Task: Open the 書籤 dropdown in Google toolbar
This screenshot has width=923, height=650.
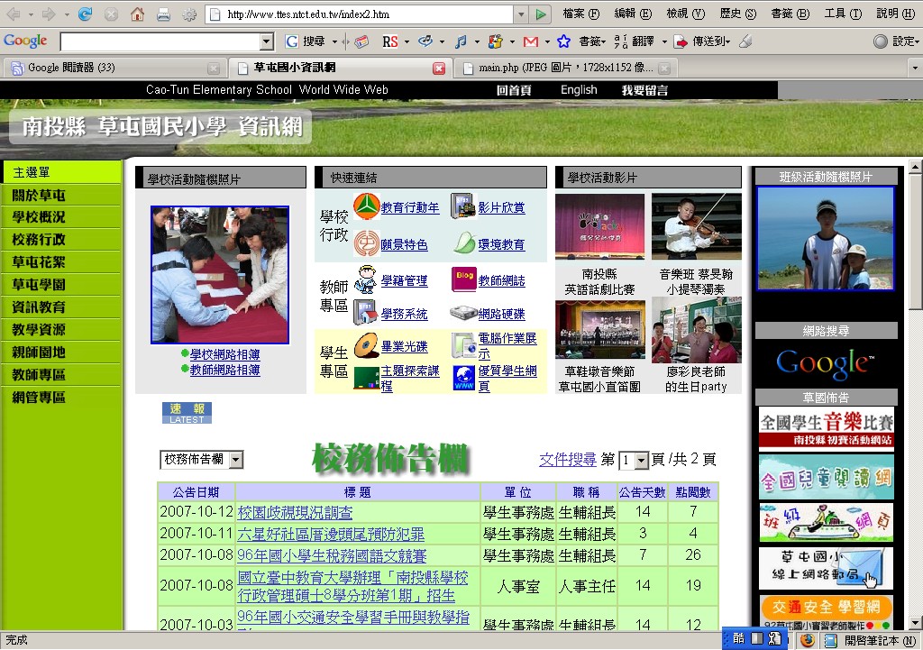Action: coord(592,41)
